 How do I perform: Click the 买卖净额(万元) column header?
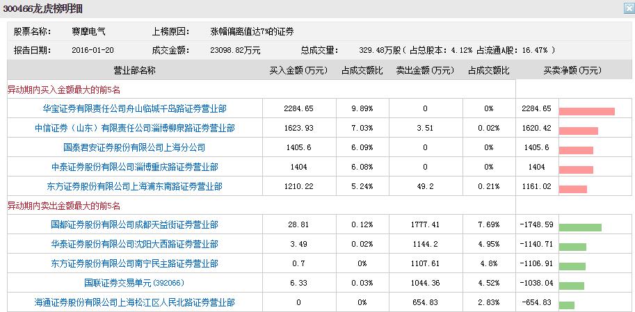pyautogui.click(x=572, y=70)
